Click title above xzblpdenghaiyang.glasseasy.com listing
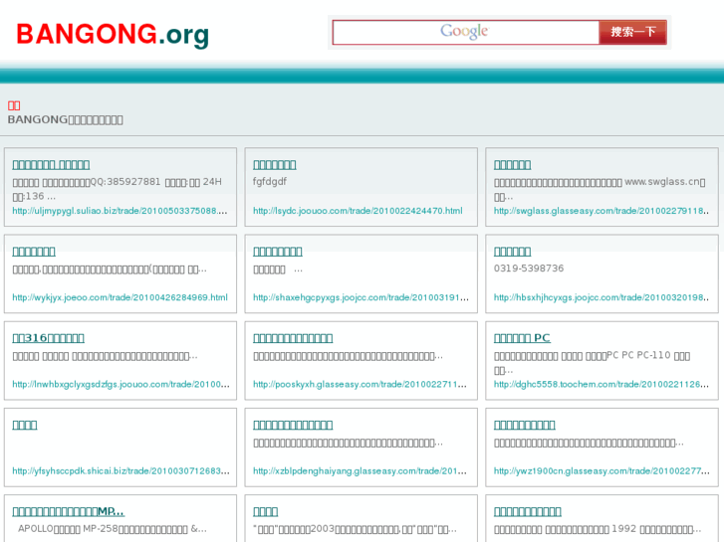This screenshot has width=724, height=542. pos(293,425)
